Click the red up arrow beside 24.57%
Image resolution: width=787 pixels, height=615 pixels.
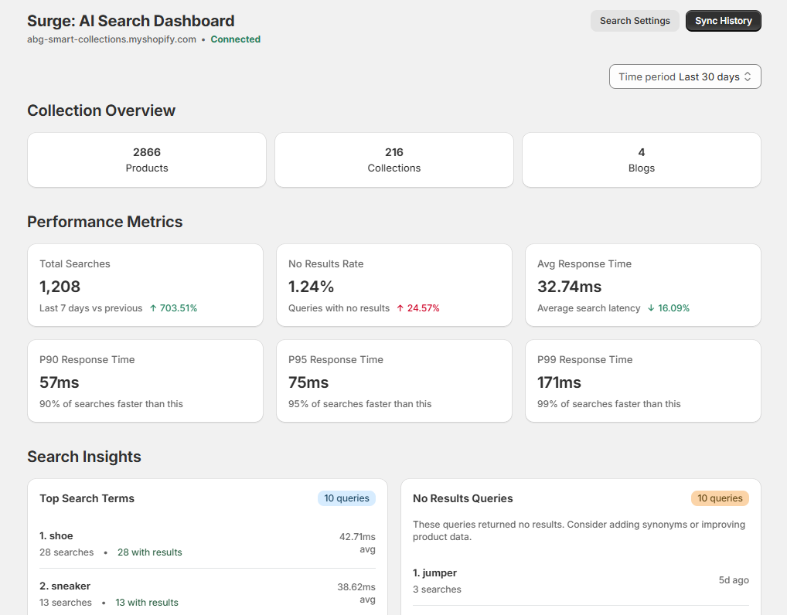click(x=400, y=308)
